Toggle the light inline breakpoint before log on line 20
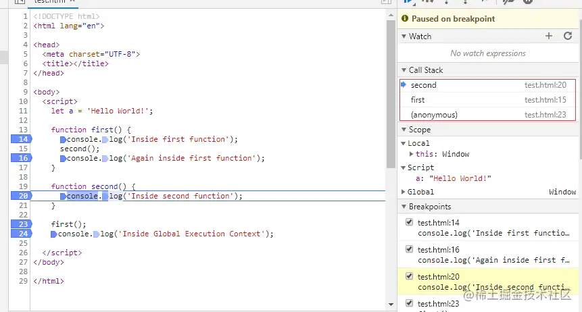The width and height of the screenshot is (582, 312). pyautogui.click(x=105, y=197)
